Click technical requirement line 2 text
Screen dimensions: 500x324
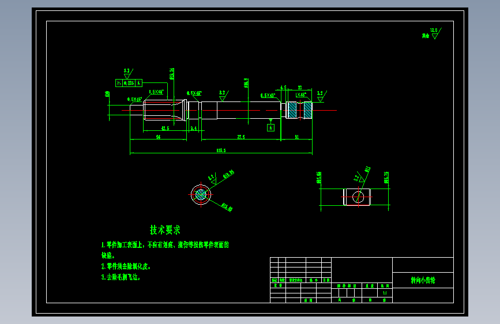(x=126, y=266)
